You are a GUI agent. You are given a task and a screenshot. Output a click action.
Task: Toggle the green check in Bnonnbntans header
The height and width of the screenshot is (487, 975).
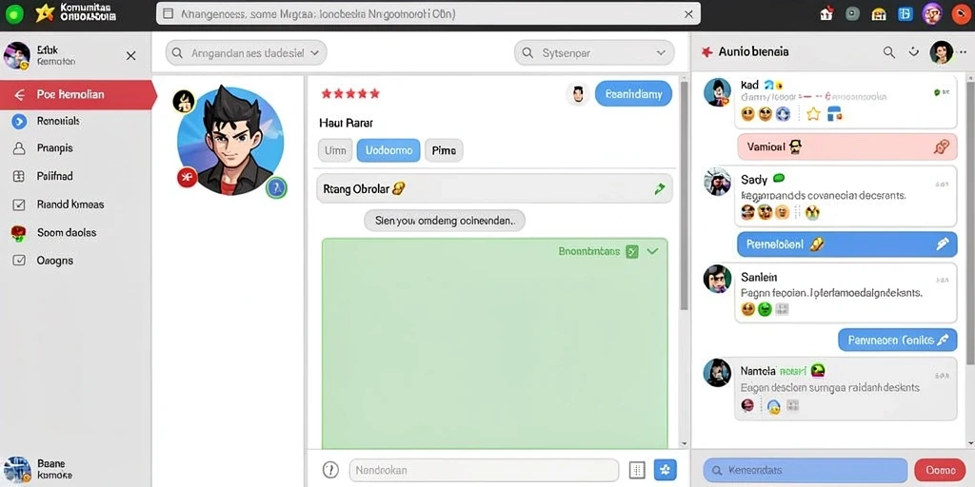[x=632, y=251]
